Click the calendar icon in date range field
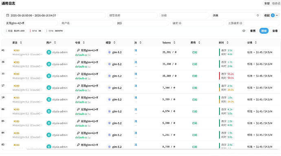This screenshot has width=281, height=156. coord(7,15)
